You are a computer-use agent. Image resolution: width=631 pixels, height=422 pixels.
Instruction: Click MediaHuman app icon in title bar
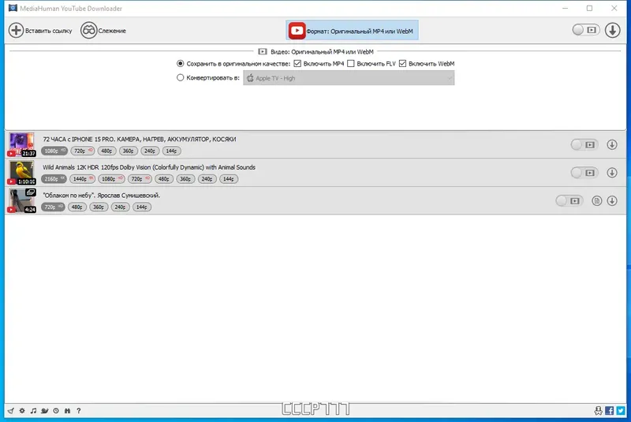coord(13,8)
